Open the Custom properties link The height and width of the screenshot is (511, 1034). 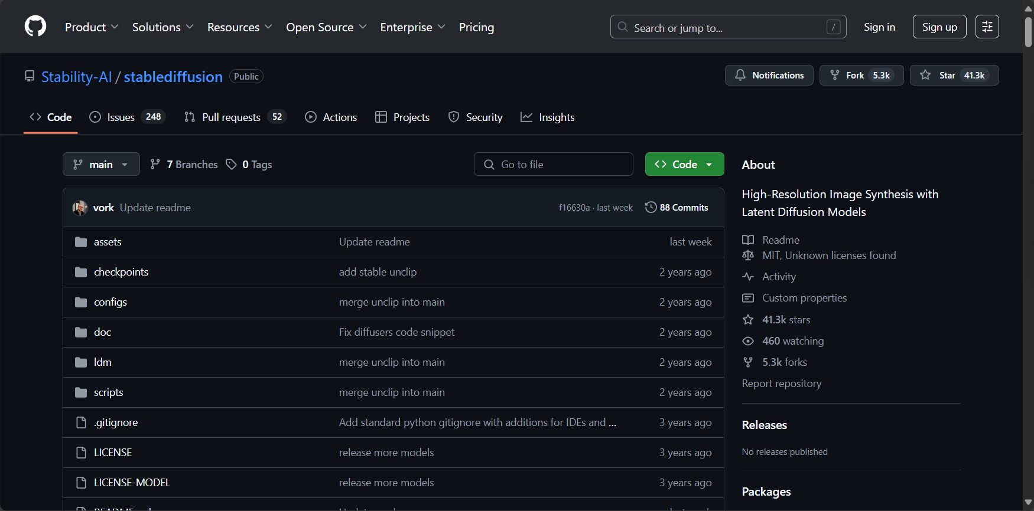795,298
